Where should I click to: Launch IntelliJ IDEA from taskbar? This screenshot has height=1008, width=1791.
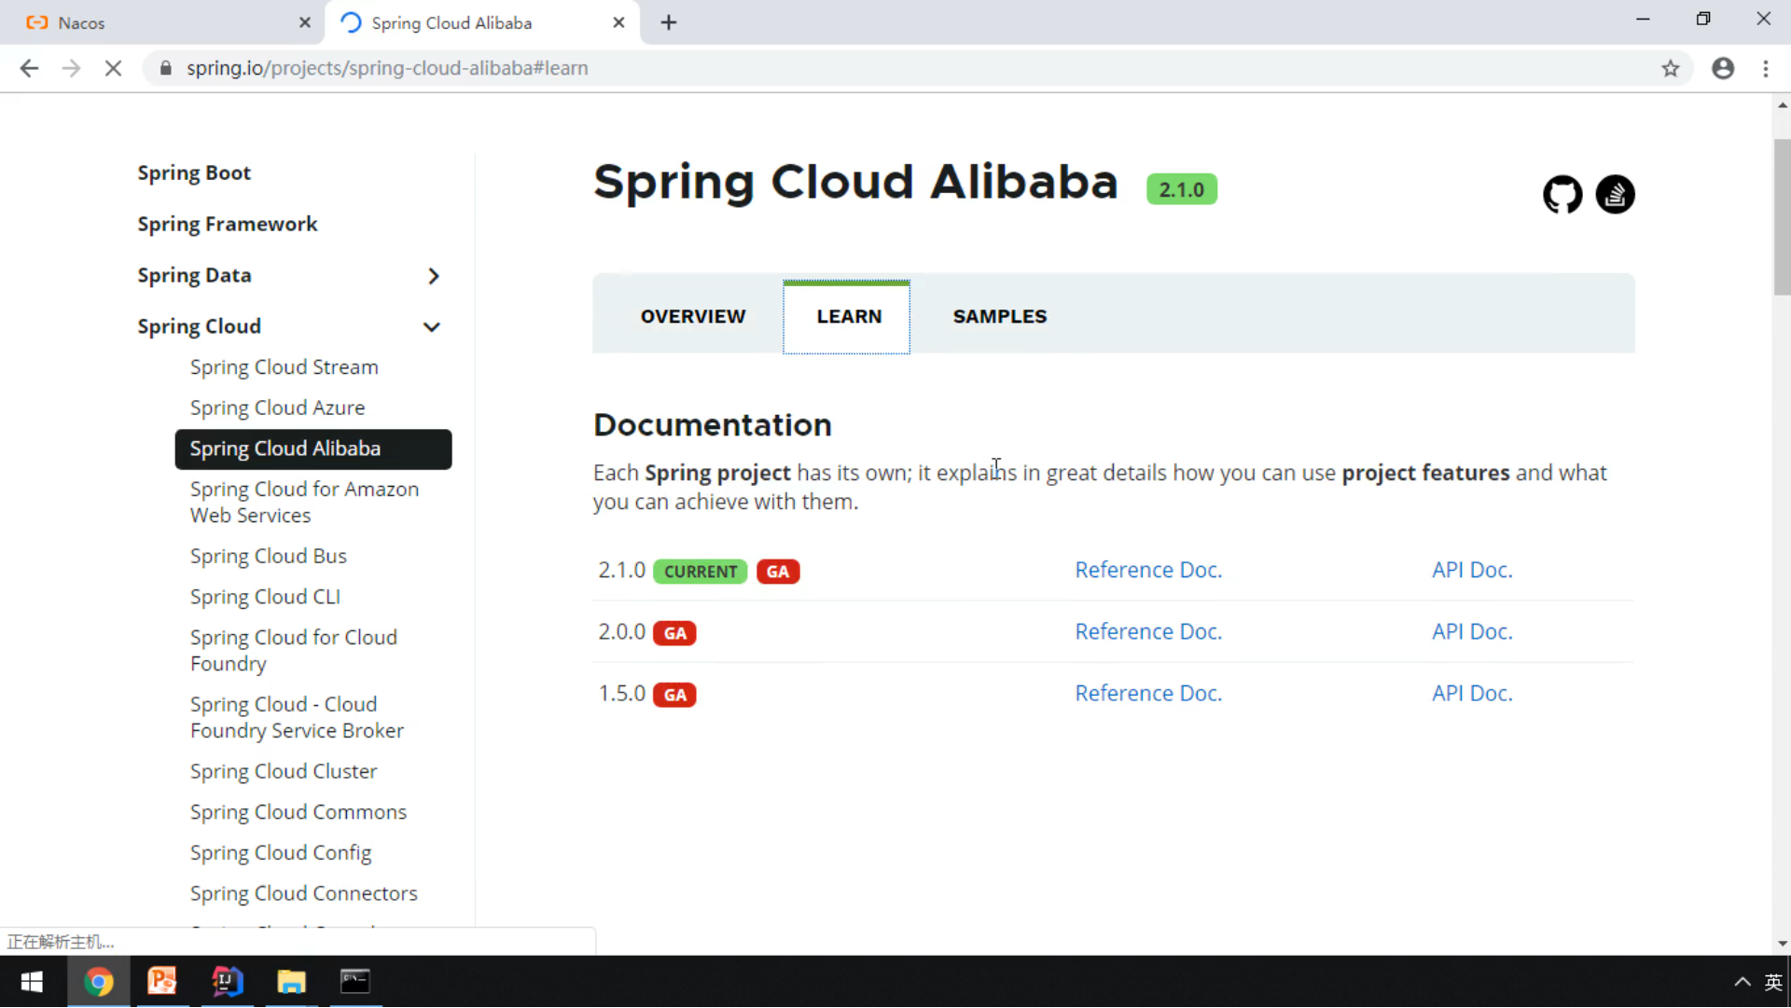227,982
